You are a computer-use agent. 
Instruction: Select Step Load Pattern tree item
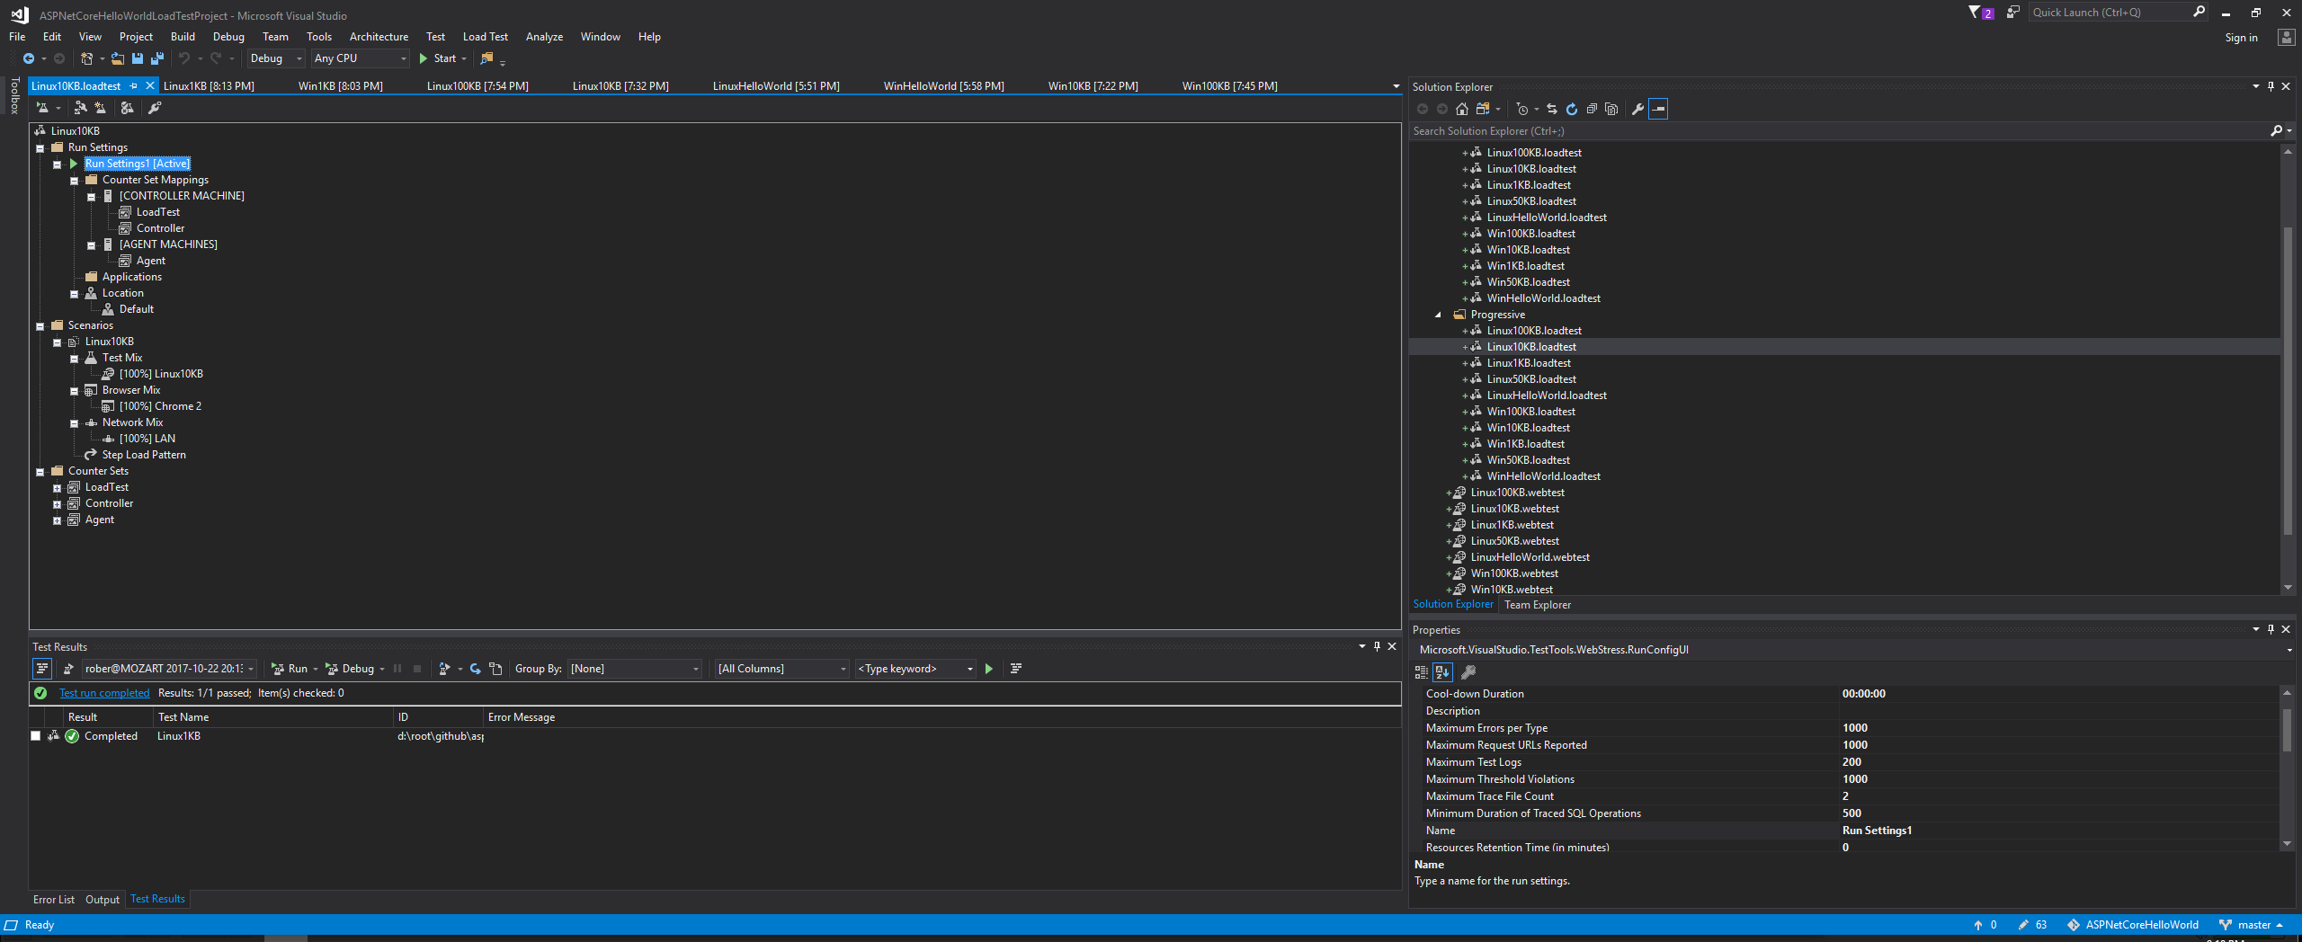click(x=144, y=455)
